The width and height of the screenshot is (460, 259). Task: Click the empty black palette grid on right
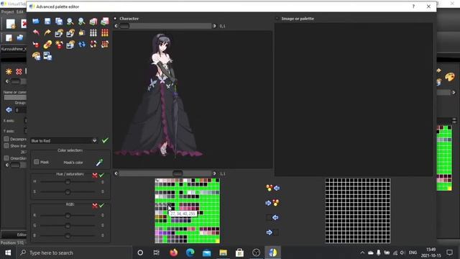pos(358,211)
